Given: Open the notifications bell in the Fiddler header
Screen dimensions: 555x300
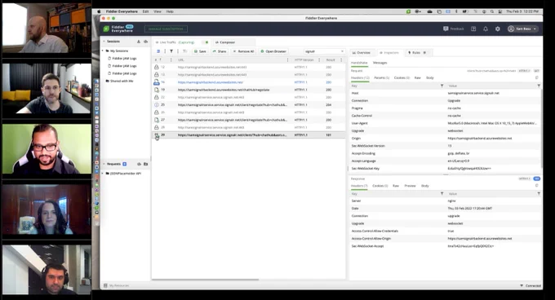Looking at the screenshot, I should [486, 29].
